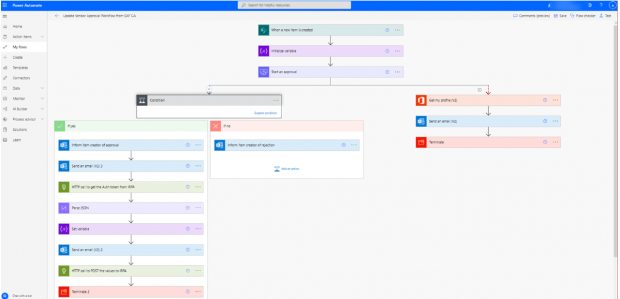Click Outlook icon on Inform item creator of rejection
The image size is (620, 299).
220,145
